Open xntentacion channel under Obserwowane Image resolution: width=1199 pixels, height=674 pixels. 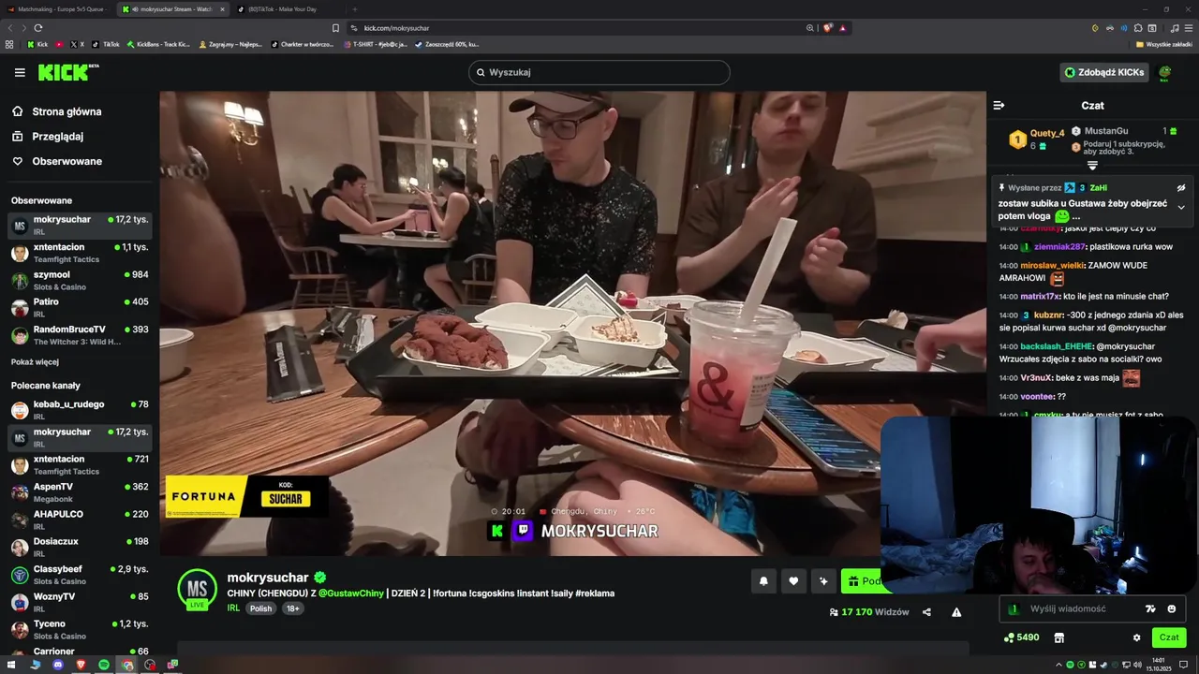coord(80,253)
